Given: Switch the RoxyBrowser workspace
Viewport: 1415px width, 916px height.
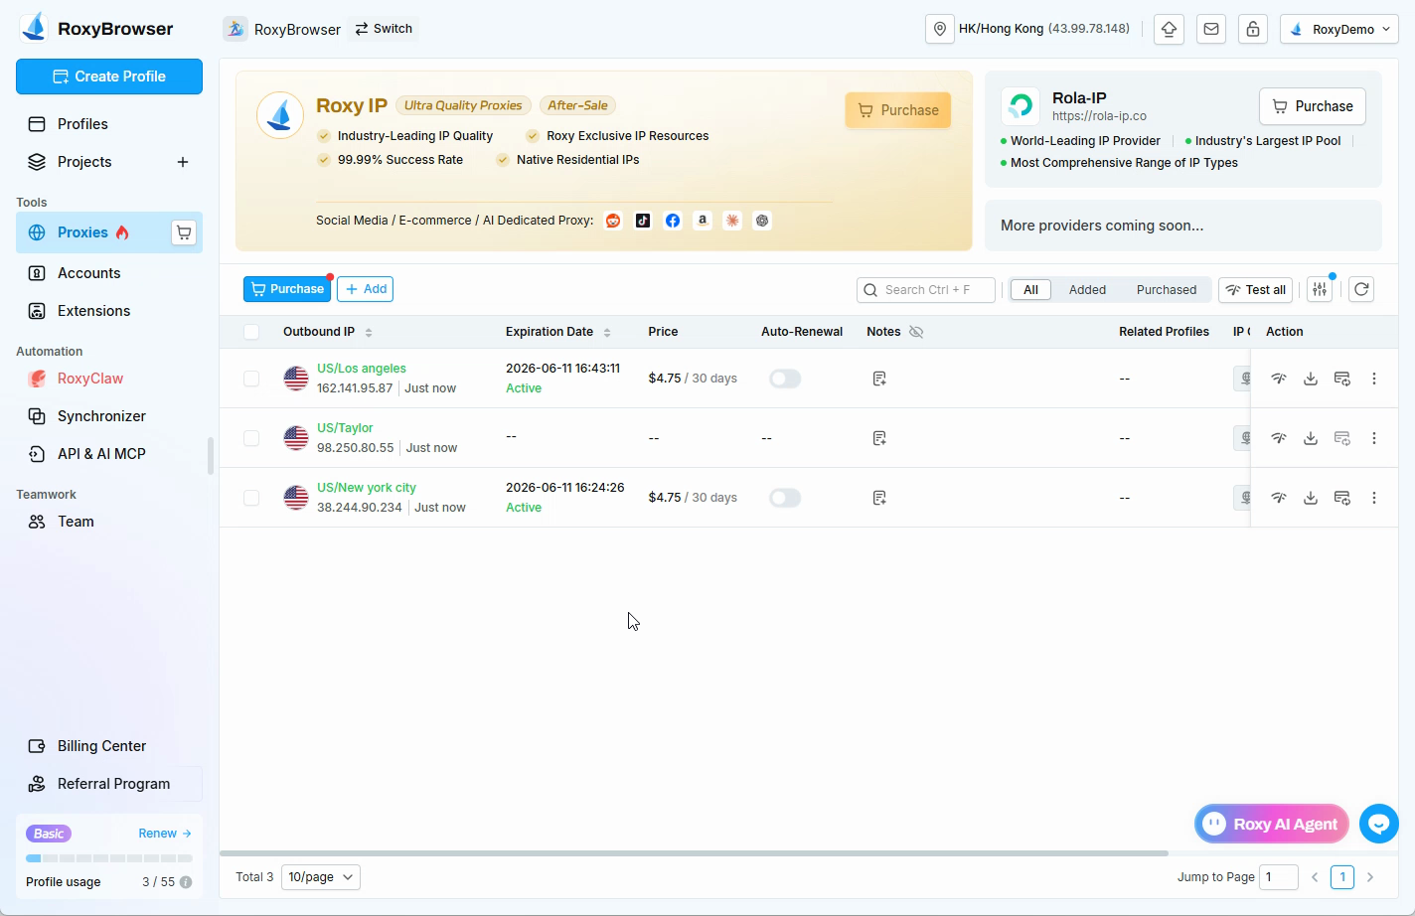Looking at the screenshot, I should click(384, 29).
